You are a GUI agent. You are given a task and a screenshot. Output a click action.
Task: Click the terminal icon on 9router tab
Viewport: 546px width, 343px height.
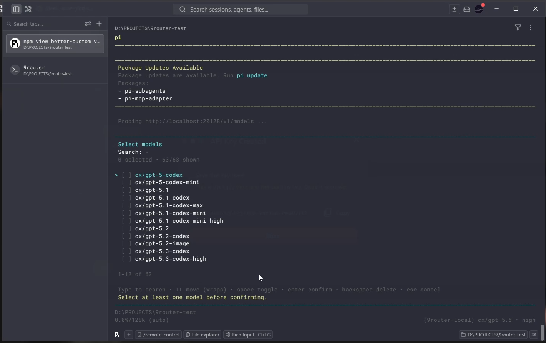point(15,70)
